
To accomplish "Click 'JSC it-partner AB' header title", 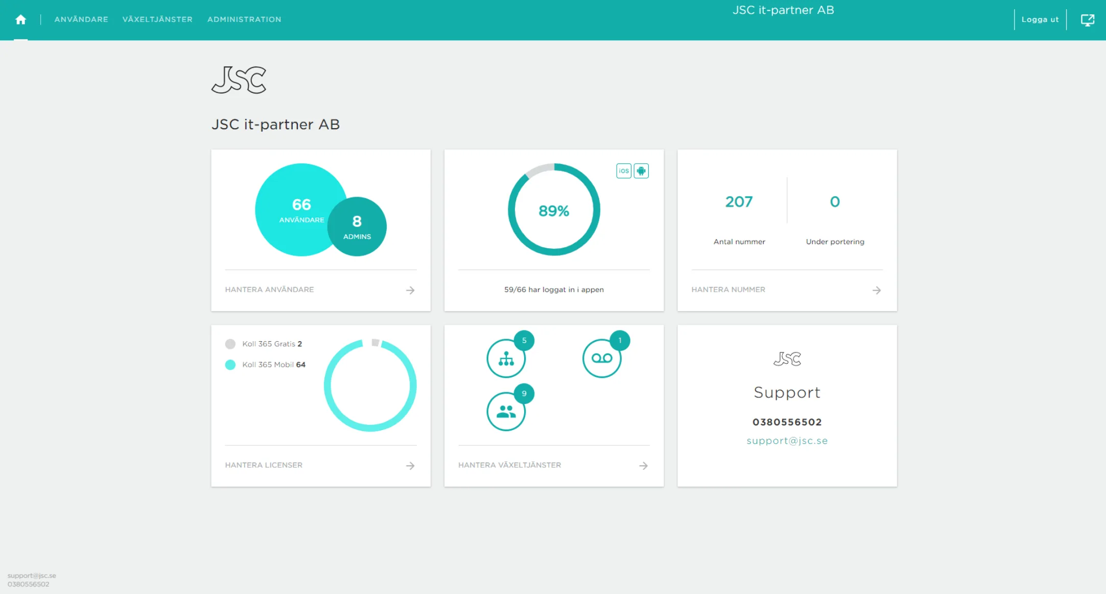I will point(783,10).
